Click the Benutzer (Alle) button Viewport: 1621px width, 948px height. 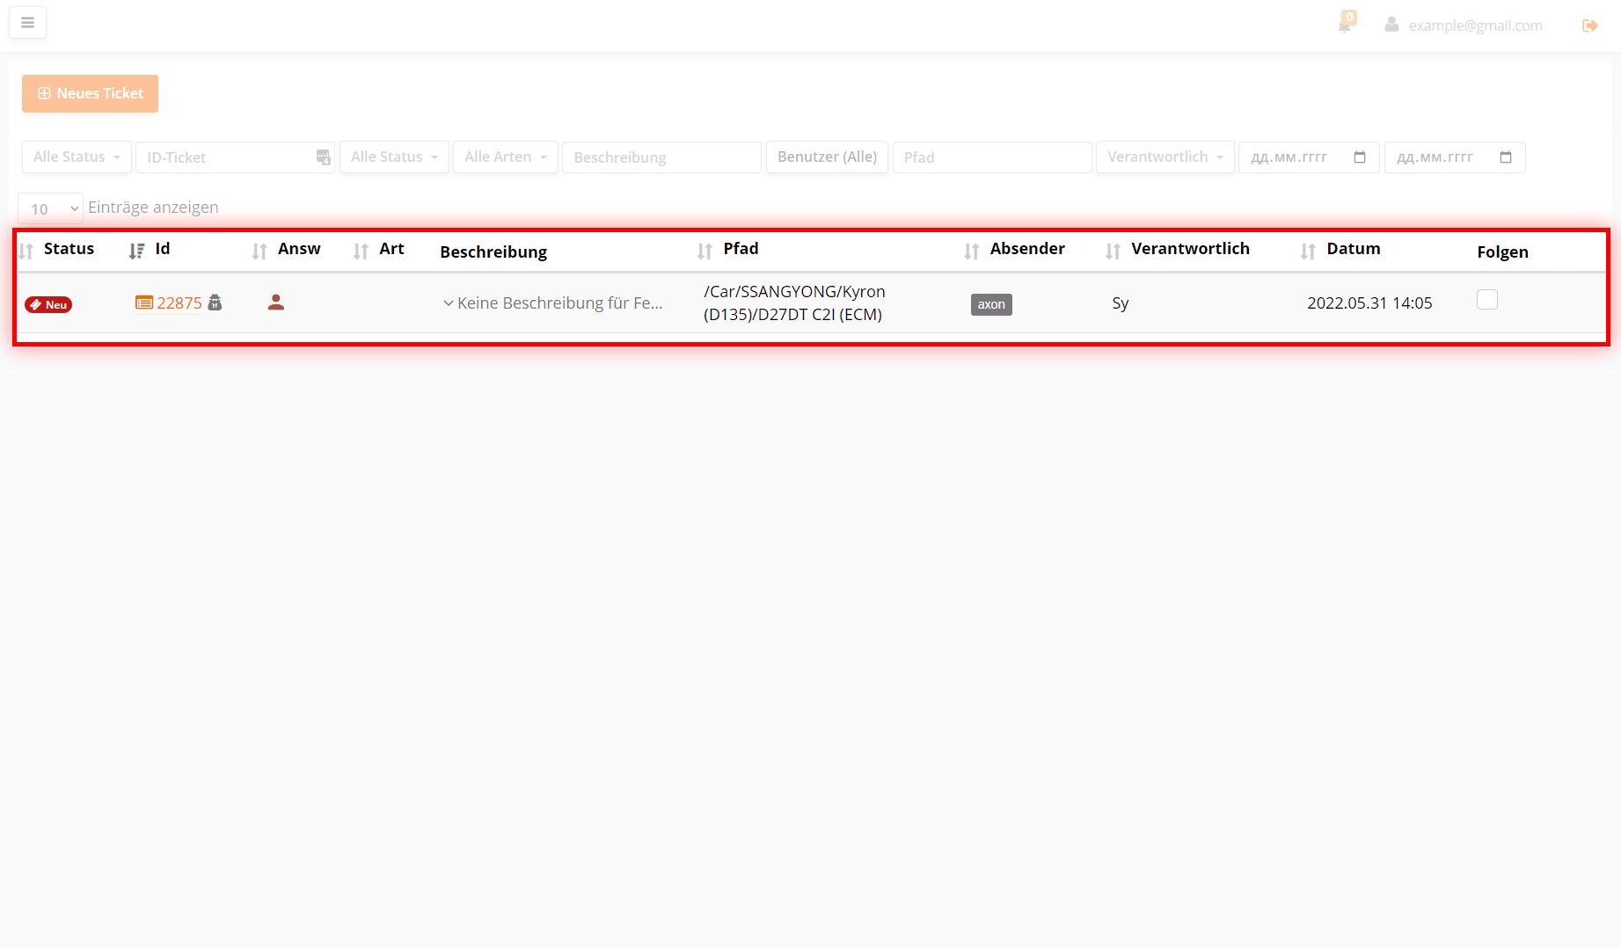(827, 157)
